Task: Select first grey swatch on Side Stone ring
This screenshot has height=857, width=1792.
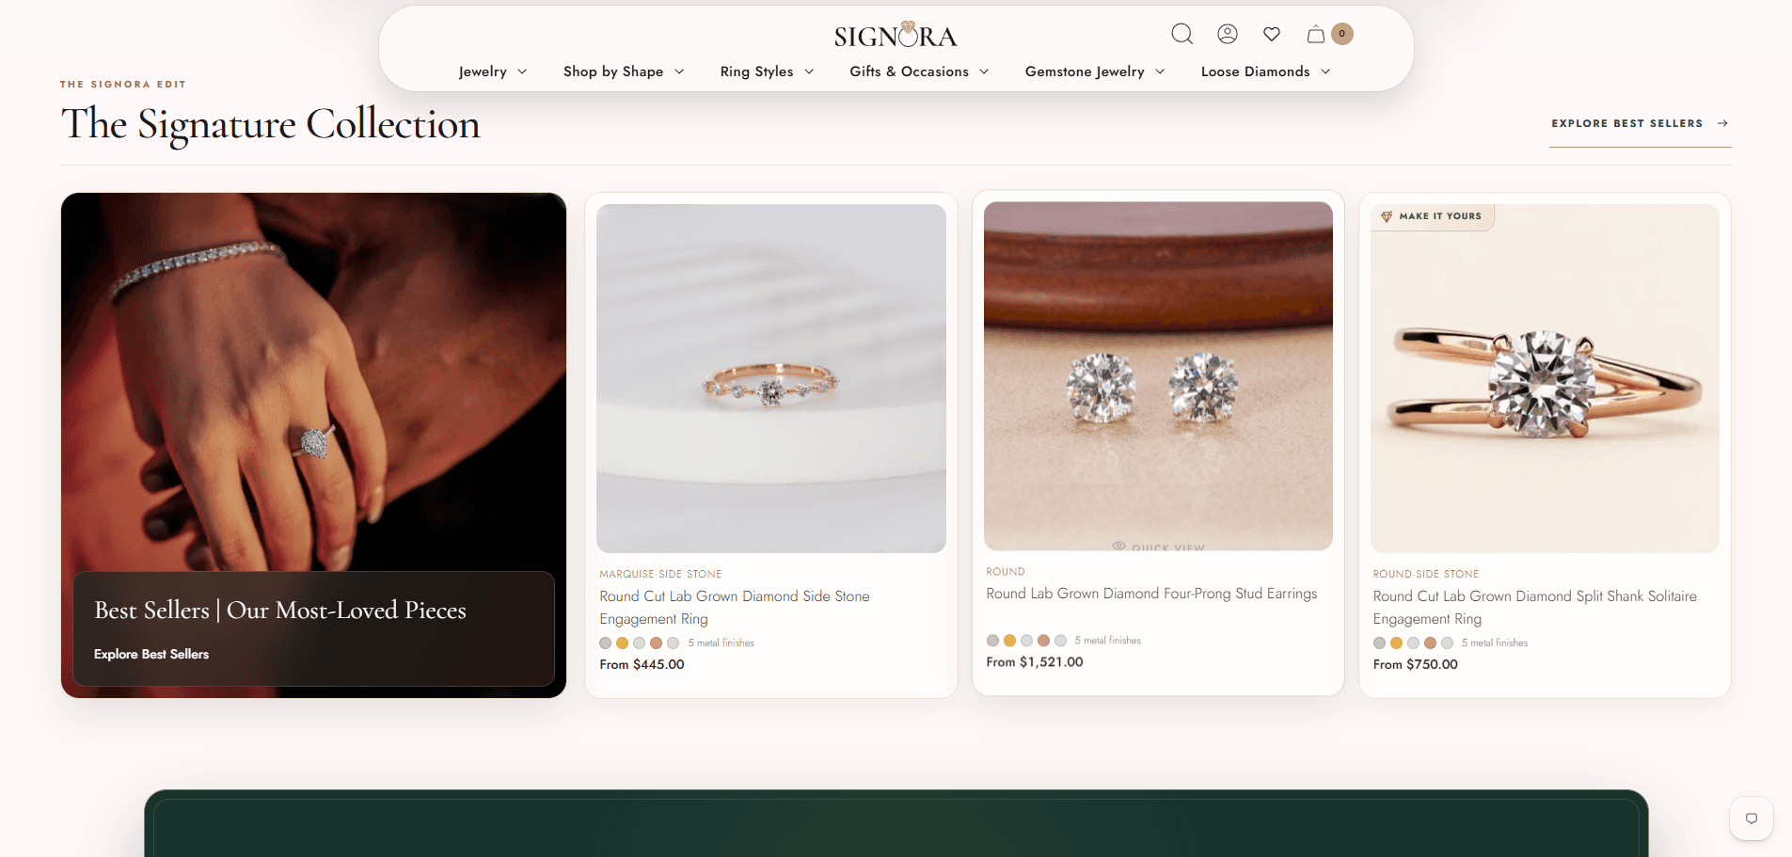Action: pyautogui.click(x=605, y=643)
